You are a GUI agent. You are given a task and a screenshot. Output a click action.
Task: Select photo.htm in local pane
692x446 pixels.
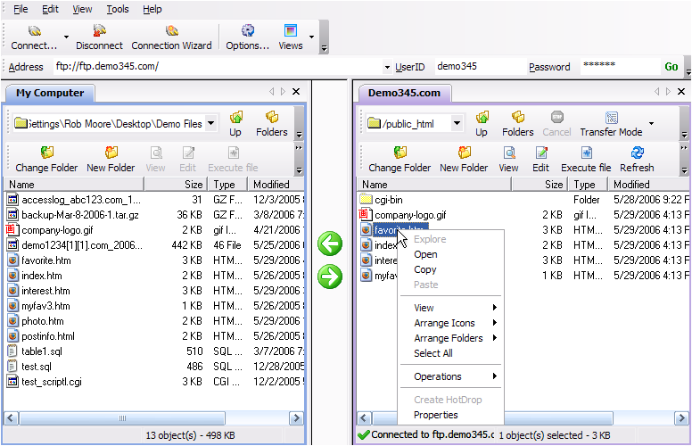coord(43,321)
